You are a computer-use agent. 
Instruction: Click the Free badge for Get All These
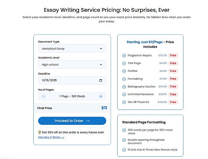(x=173, y=102)
